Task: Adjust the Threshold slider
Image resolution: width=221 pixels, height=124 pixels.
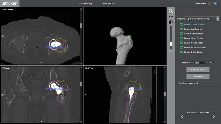Action: (x=199, y=63)
